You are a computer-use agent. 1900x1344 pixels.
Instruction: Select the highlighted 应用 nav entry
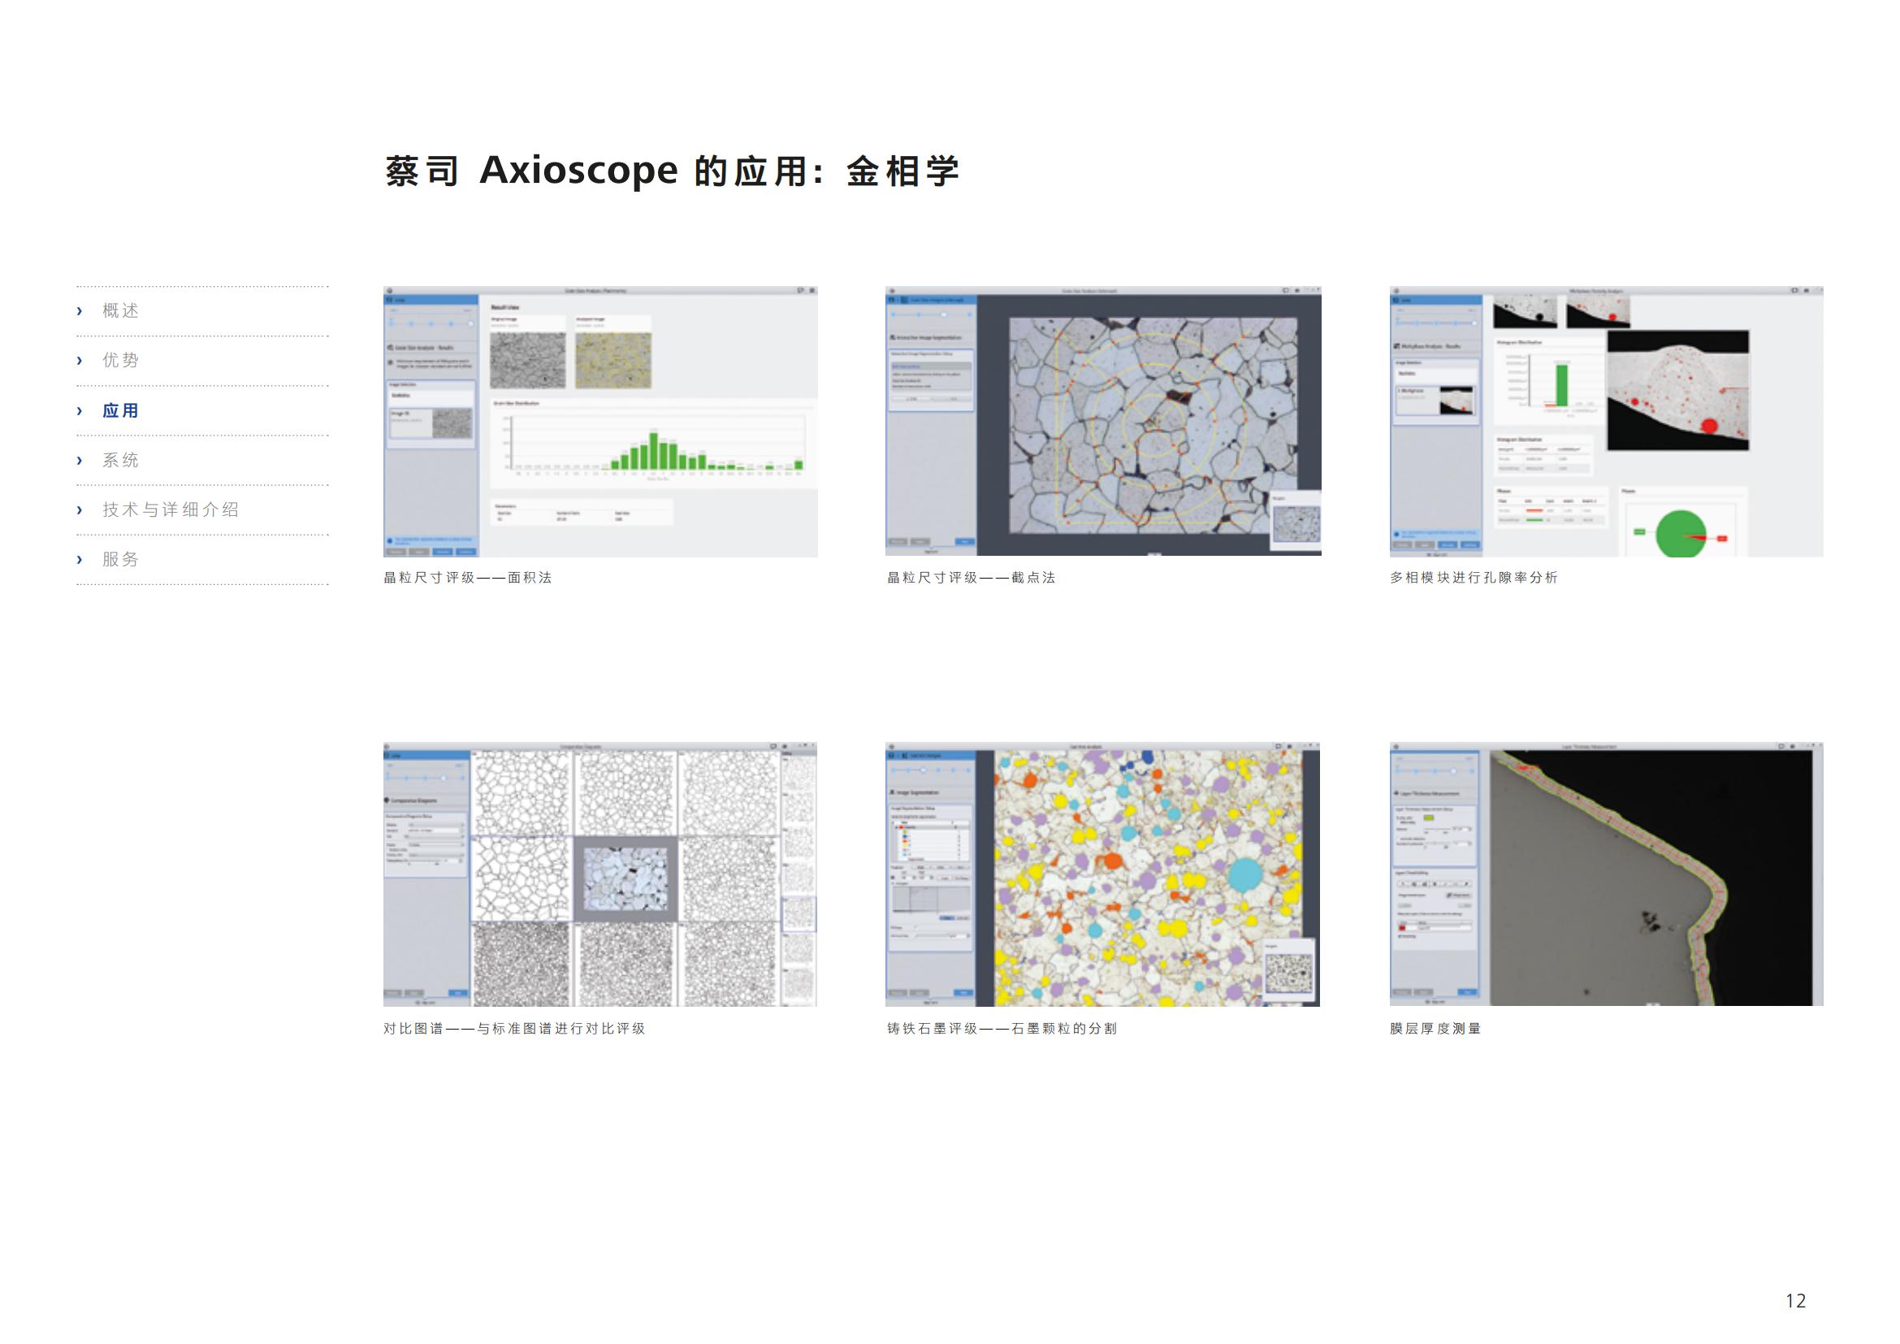click(121, 410)
